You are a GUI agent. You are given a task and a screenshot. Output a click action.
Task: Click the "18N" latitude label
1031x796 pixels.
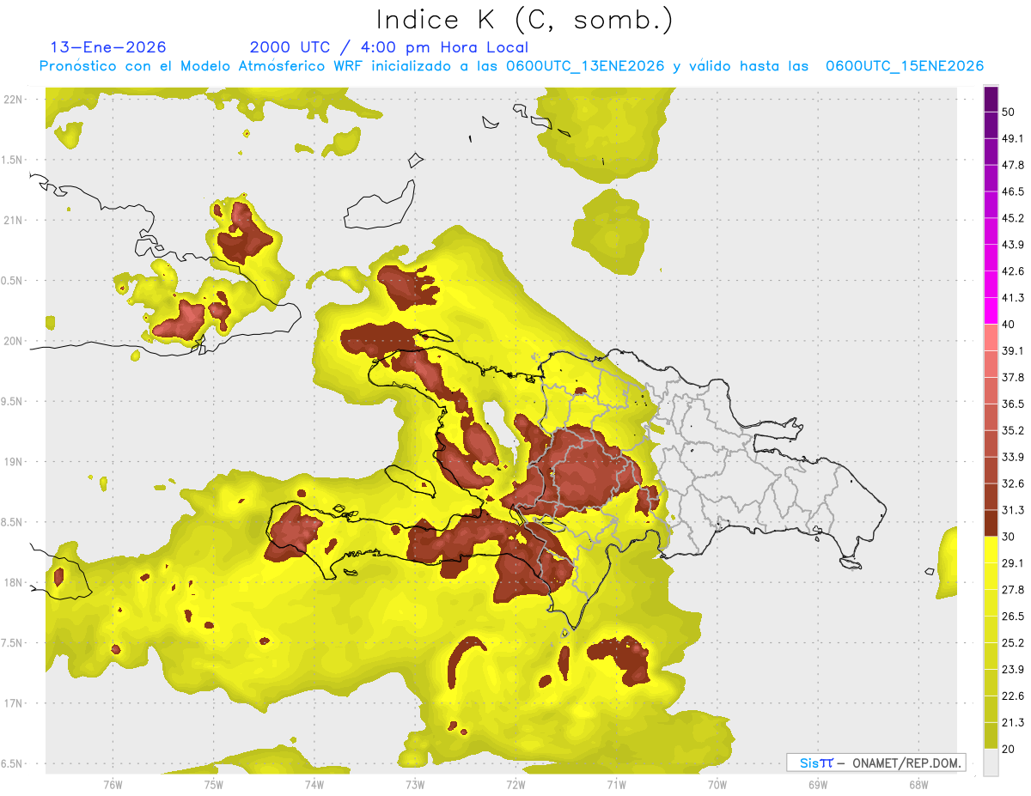15,582
